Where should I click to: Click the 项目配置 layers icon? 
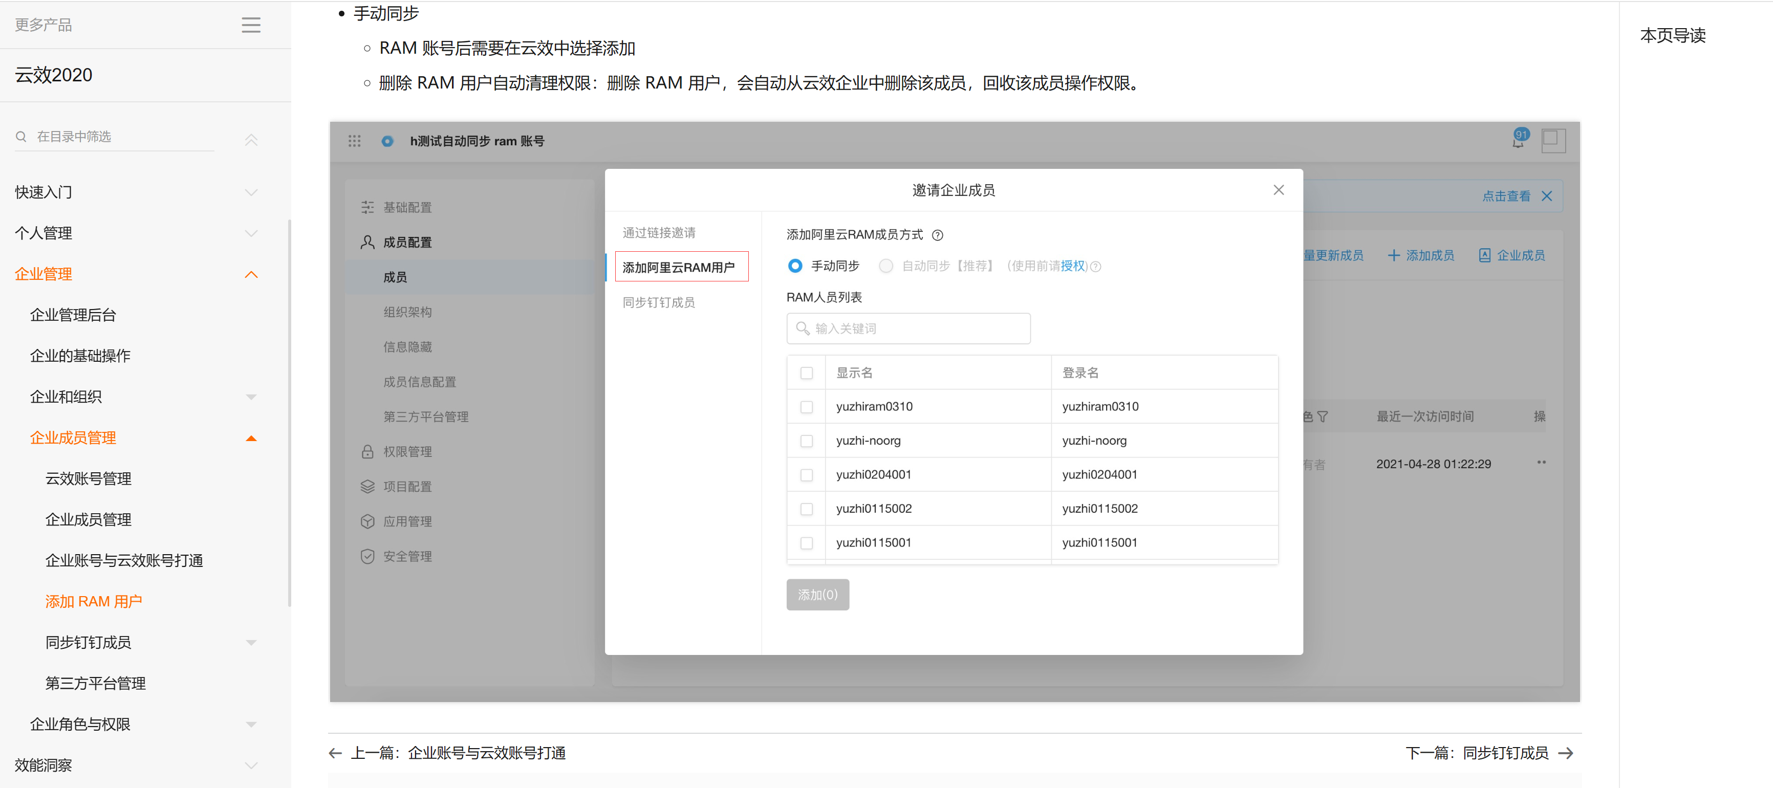pos(367,487)
